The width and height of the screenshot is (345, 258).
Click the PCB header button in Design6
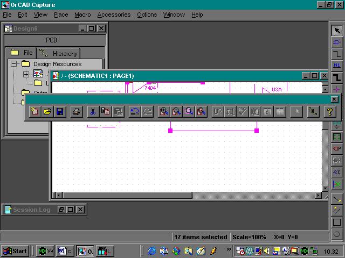pyautogui.click(x=51, y=40)
